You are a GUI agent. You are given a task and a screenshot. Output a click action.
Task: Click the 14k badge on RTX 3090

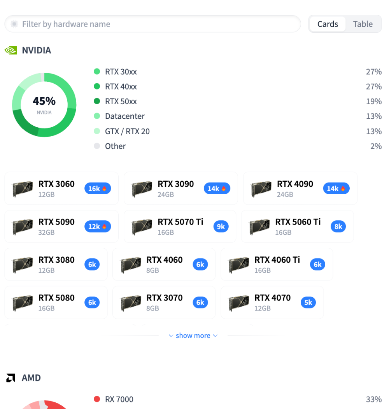point(217,188)
